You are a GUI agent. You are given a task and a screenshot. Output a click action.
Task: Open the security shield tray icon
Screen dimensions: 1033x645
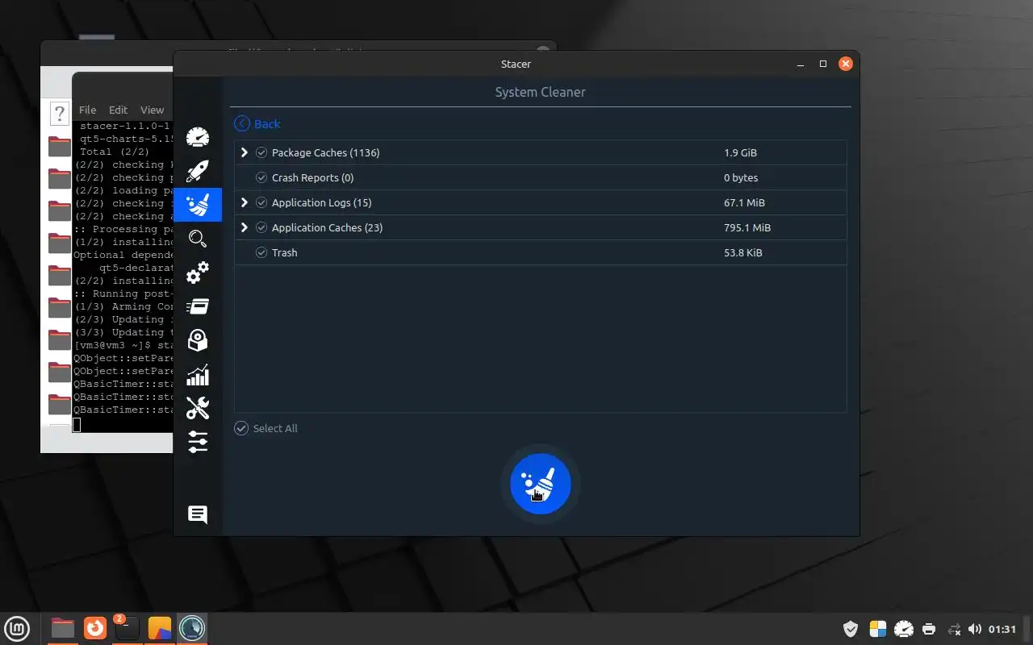[x=850, y=629]
